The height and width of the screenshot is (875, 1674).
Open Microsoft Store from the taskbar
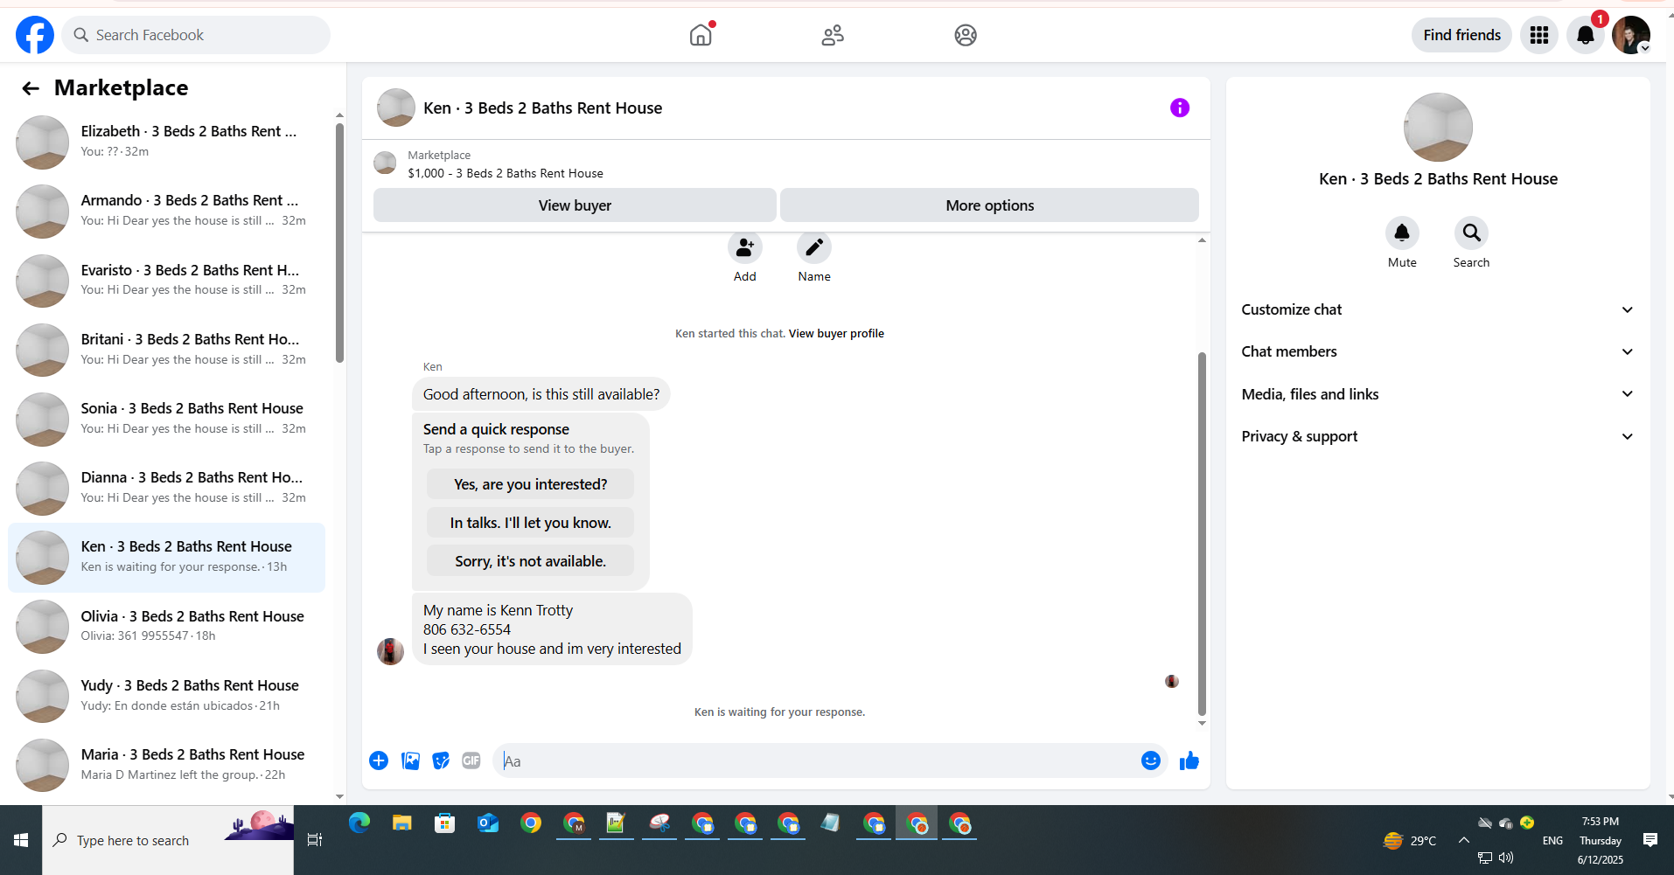pyautogui.click(x=445, y=823)
